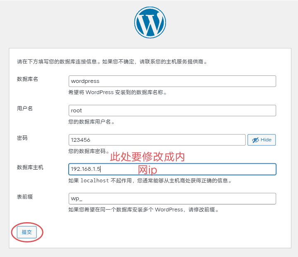The height and width of the screenshot is (257, 298).
Task: Focus the 密码 field containing 123456
Action: point(157,140)
